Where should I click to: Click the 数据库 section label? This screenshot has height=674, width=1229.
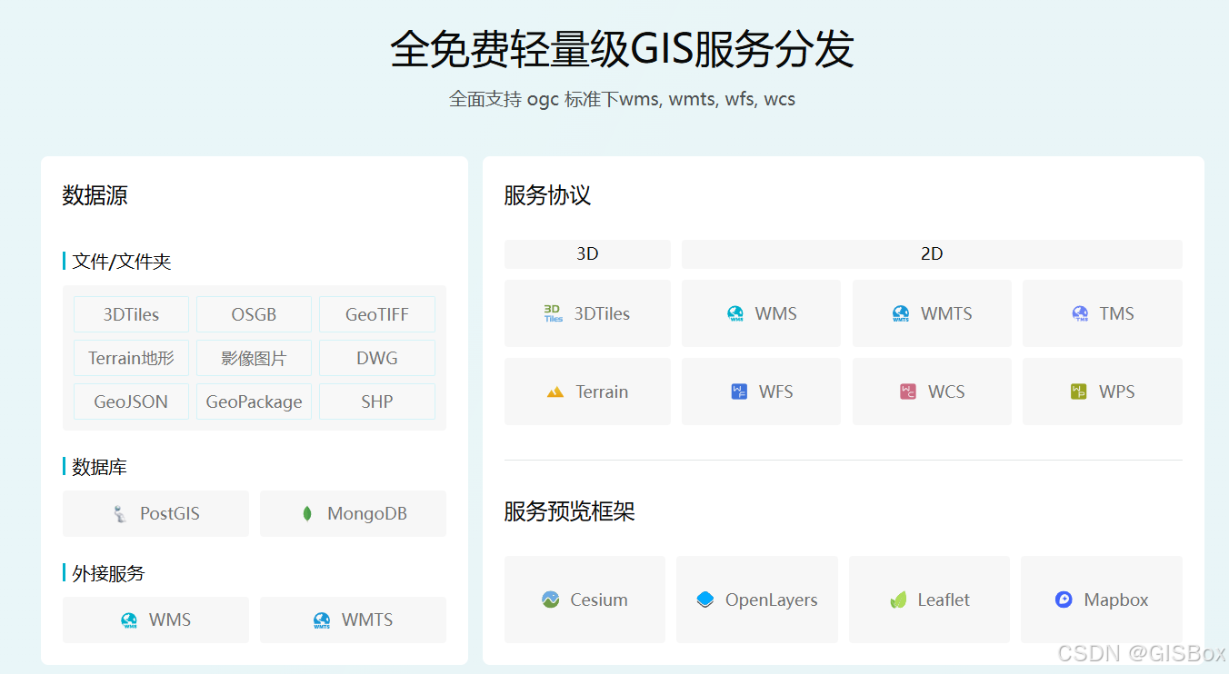99,467
